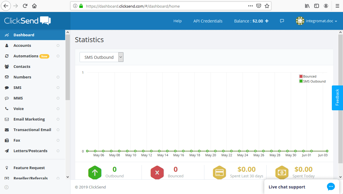The image size is (343, 194).
Task: Expand the Accounts sidebar section
Action: pos(58,46)
